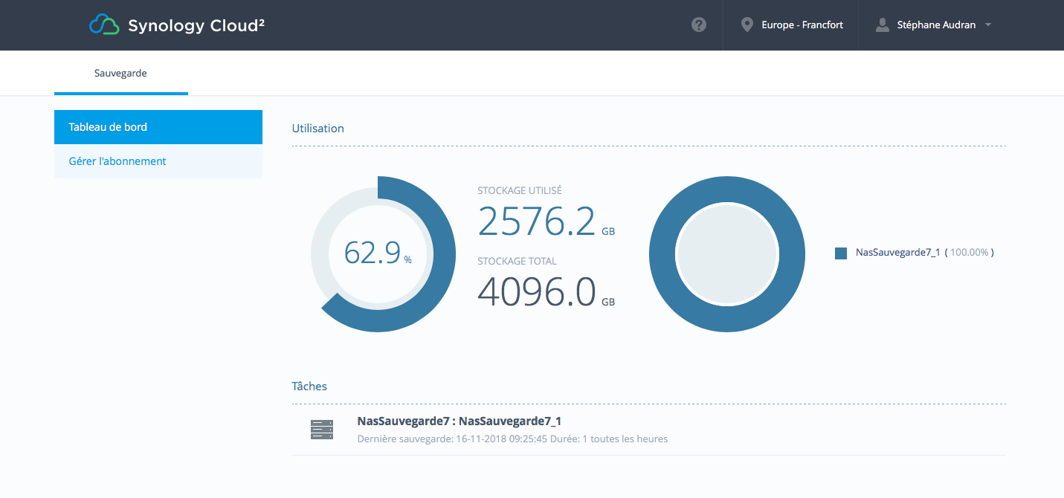Click the Dernière sauvegarde timestamp line

click(x=512, y=439)
